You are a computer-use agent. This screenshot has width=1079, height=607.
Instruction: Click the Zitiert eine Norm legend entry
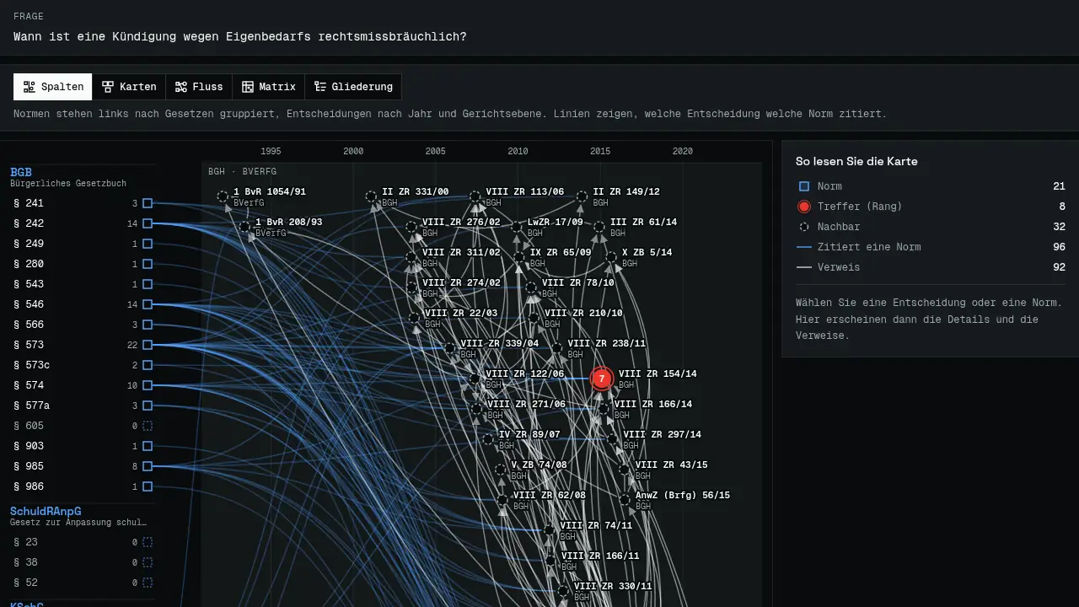pyautogui.click(x=931, y=247)
